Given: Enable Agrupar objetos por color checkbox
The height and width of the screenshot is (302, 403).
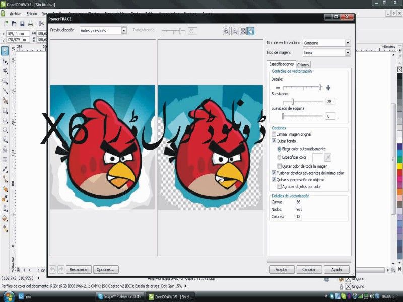Looking at the screenshot, I should coord(280,186).
